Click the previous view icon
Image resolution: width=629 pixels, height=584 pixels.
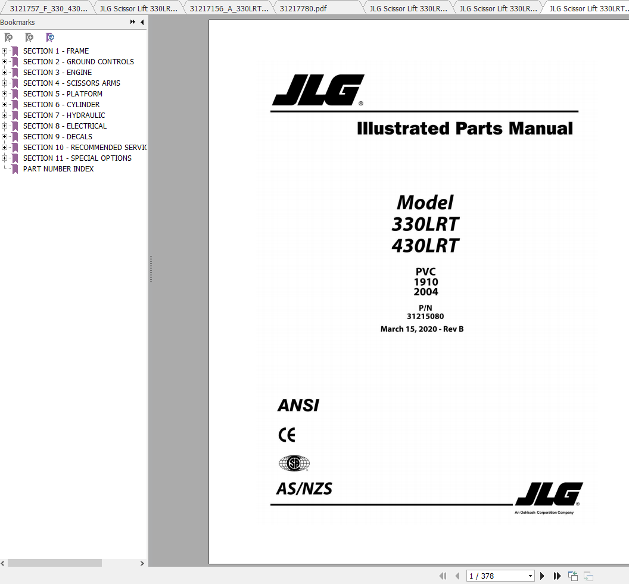pos(573,576)
